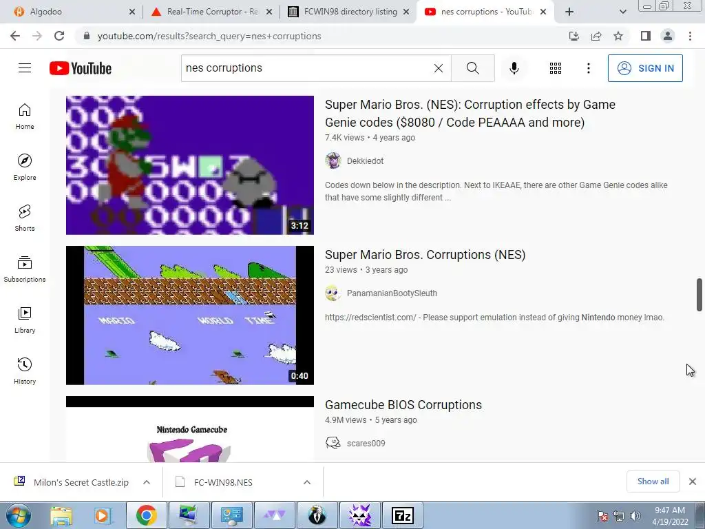Open Library in the sidebar
This screenshot has width=705, height=529.
tap(25, 320)
